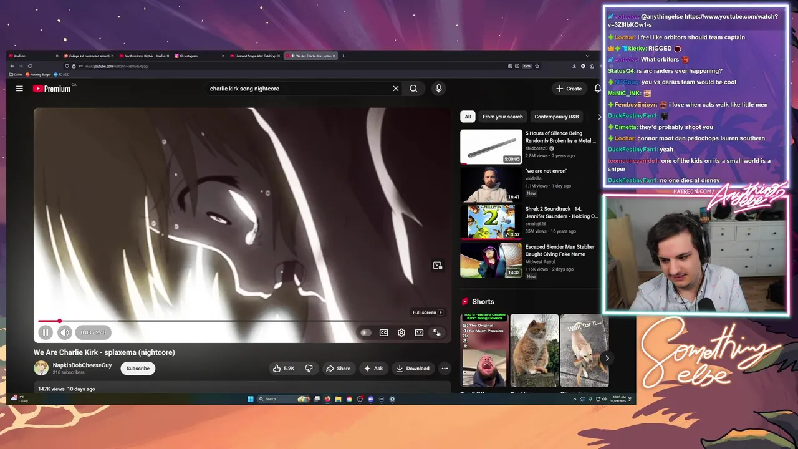Open the YouTube guide hamburger menu

pos(19,89)
